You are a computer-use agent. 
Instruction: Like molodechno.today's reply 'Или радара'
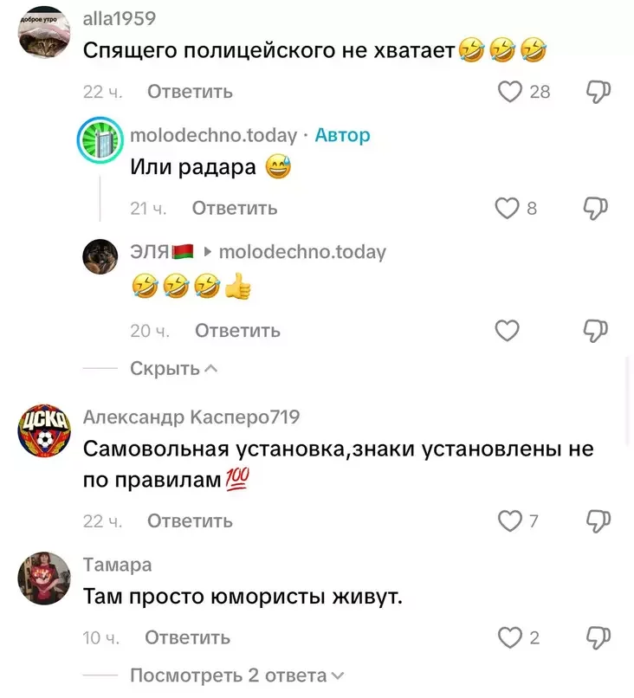point(507,209)
